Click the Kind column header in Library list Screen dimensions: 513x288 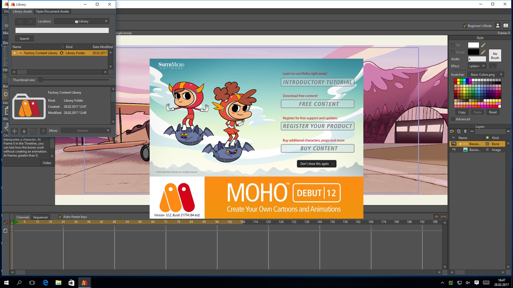[78, 47]
